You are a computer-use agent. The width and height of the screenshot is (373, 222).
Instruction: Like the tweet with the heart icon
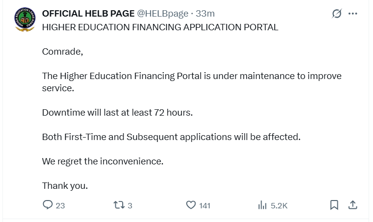(x=191, y=205)
